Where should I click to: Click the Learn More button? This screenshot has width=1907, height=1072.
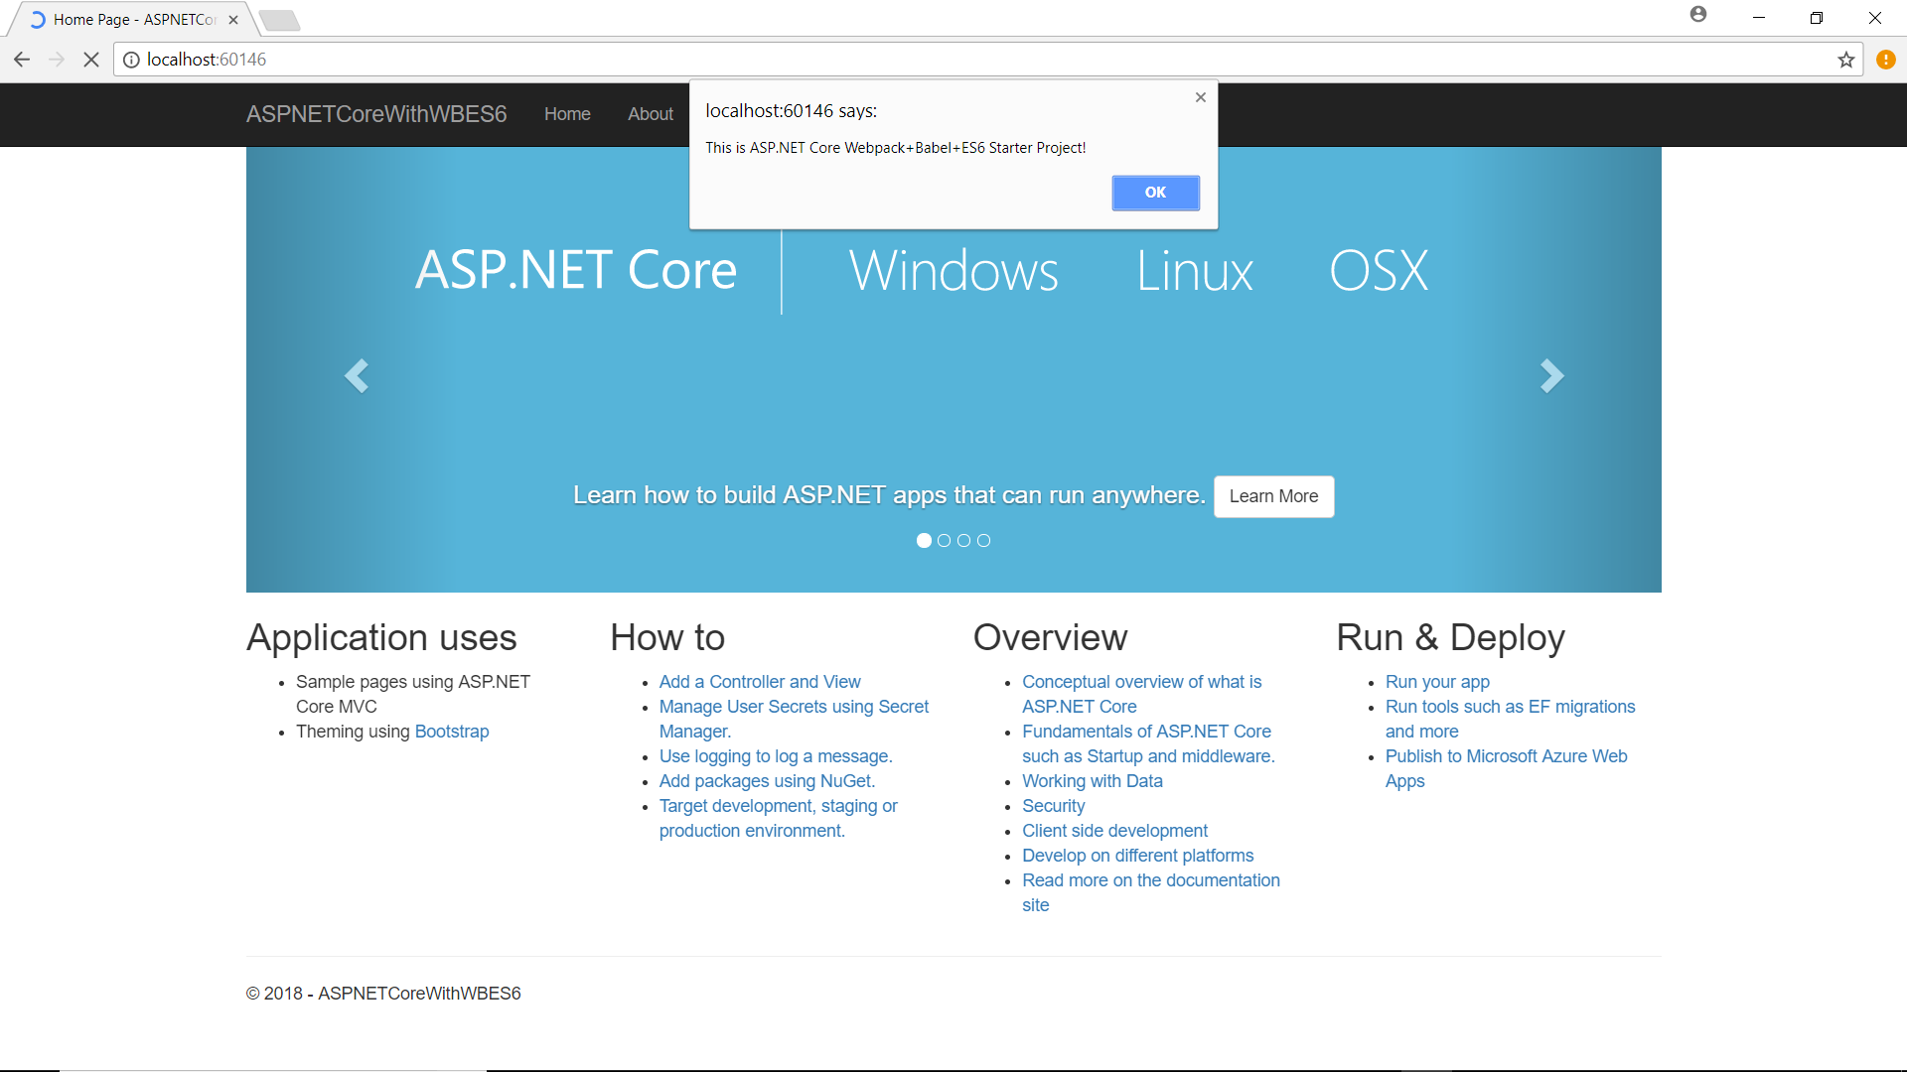pyautogui.click(x=1273, y=496)
